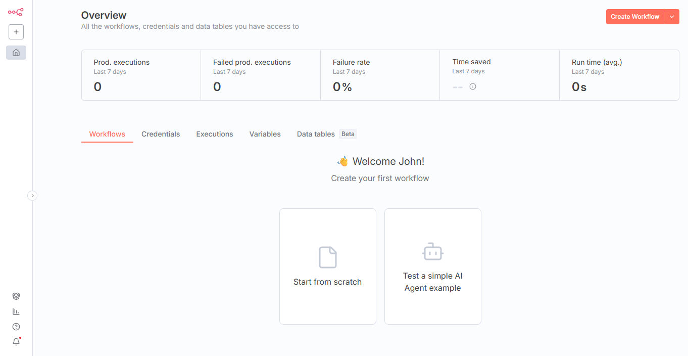This screenshot has width=688, height=356.
Task: Open the Create Workflow dropdown arrow
Action: (672, 17)
